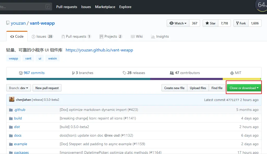Screen dimensions: 267x154
Task: Go to Pull requests in top navigation
Action: pos(67,7)
